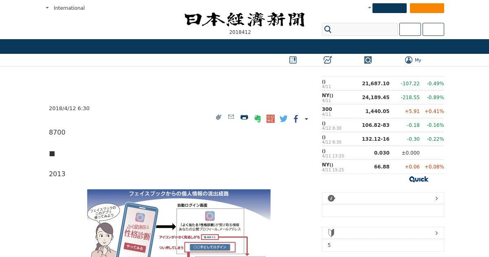Expand chevron in the info box

(436, 198)
